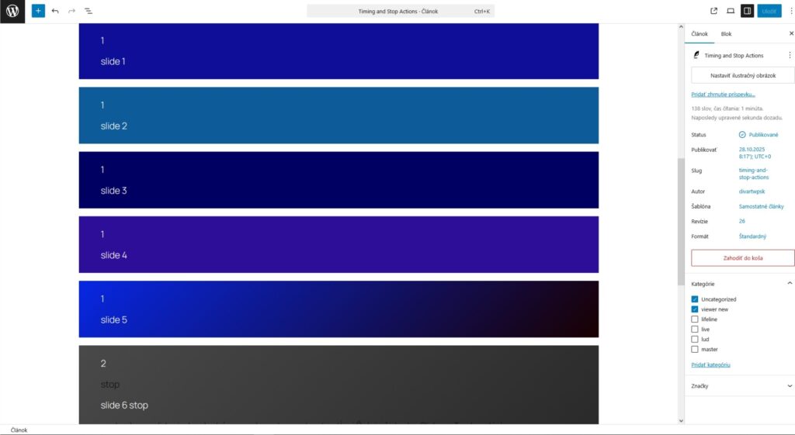Expand the Značky panel

790,386
